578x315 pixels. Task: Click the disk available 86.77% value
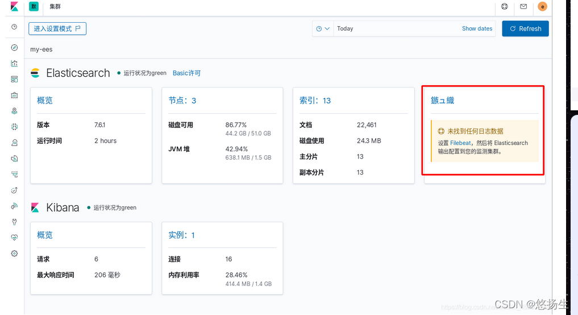tap(236, 125)
